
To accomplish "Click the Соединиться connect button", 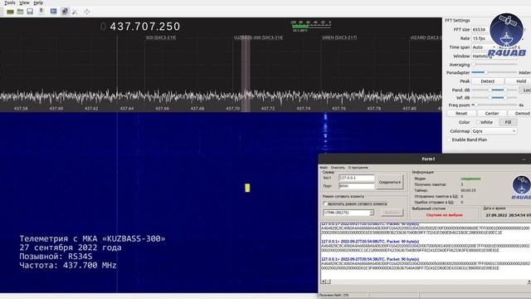I will [x=389, y=182].
